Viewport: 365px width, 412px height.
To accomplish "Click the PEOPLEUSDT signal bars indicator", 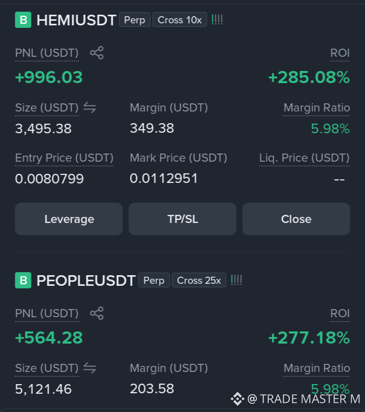I will click(x=237, y=280).
